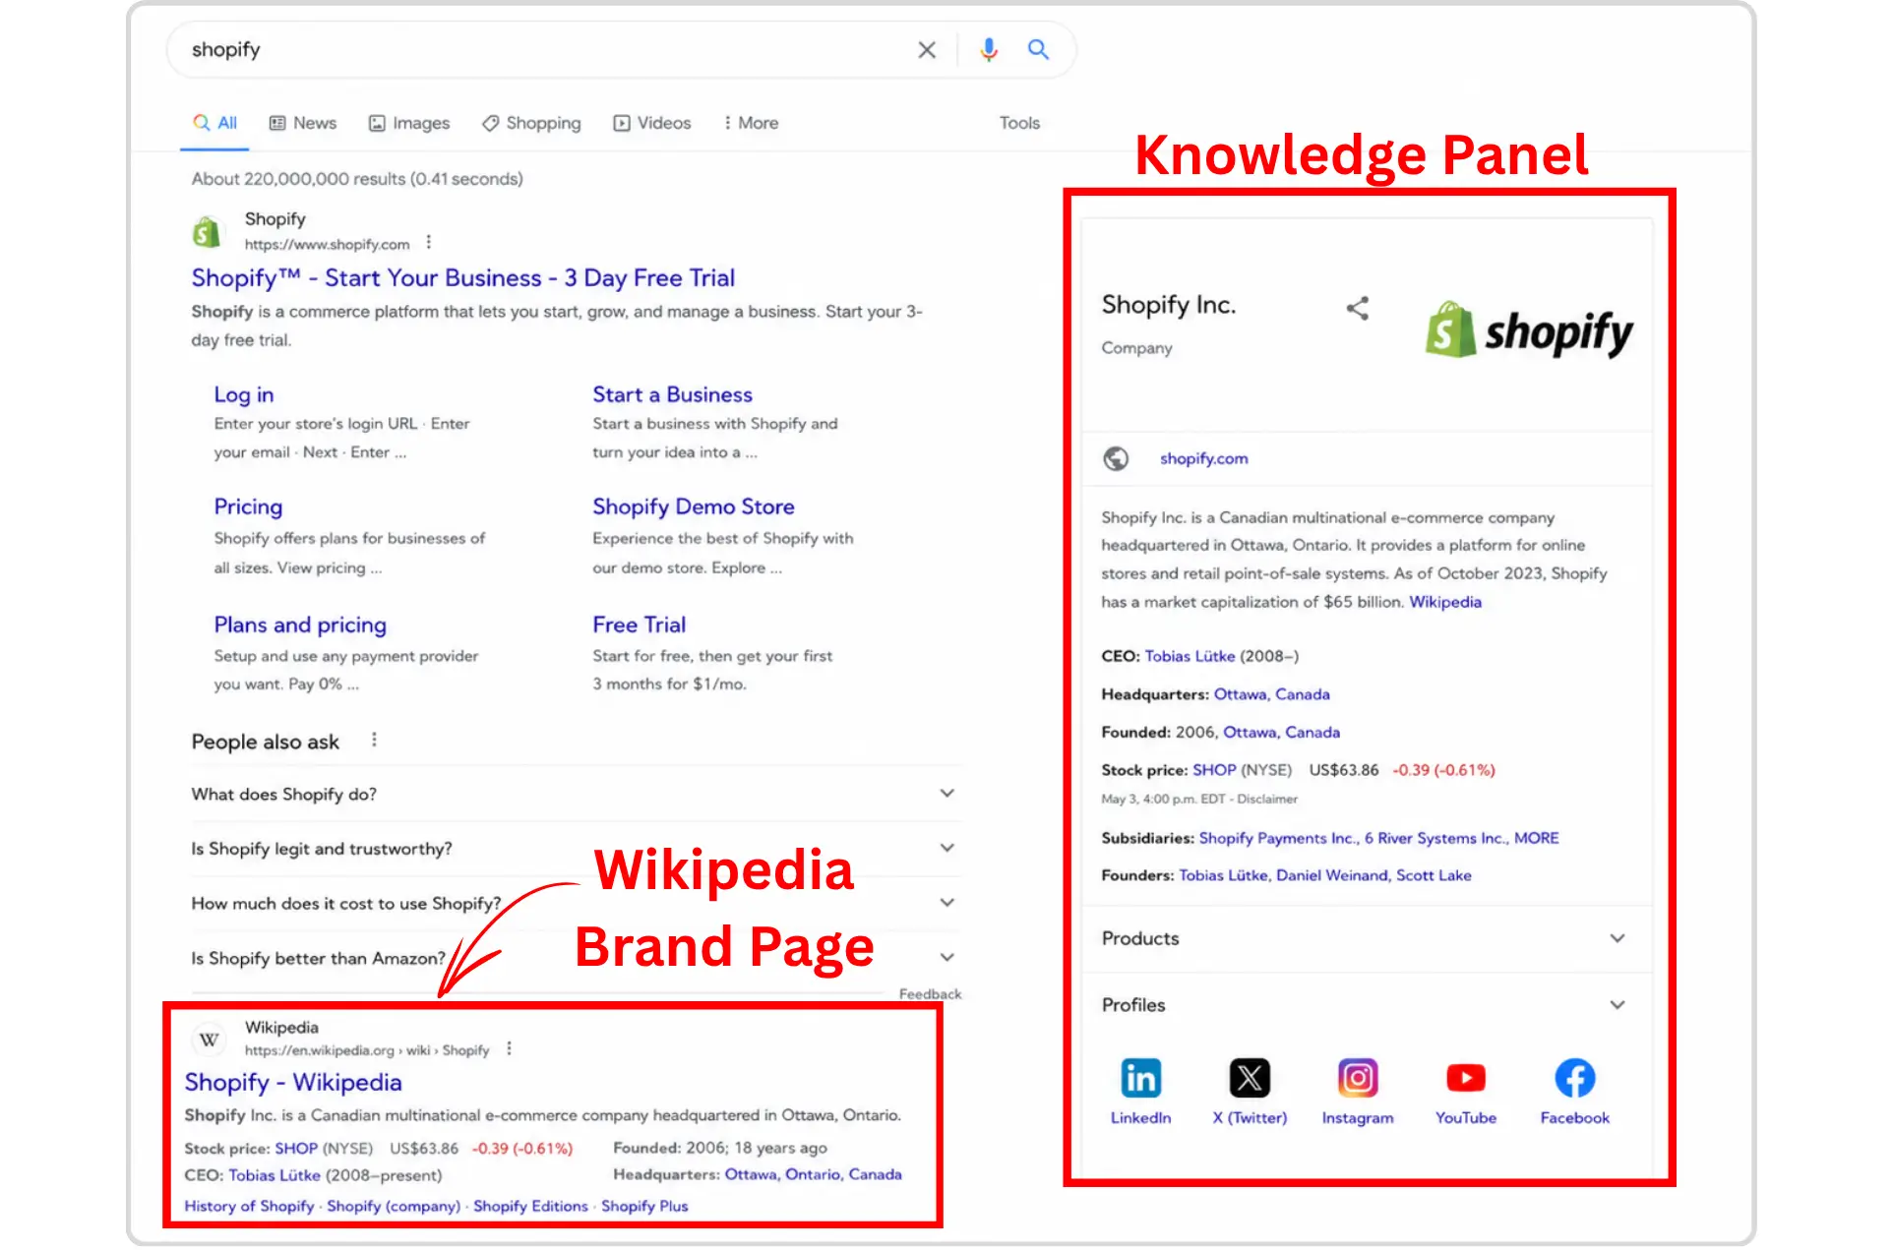Click founder Daniel Weinand link

tap(1331, 875)
